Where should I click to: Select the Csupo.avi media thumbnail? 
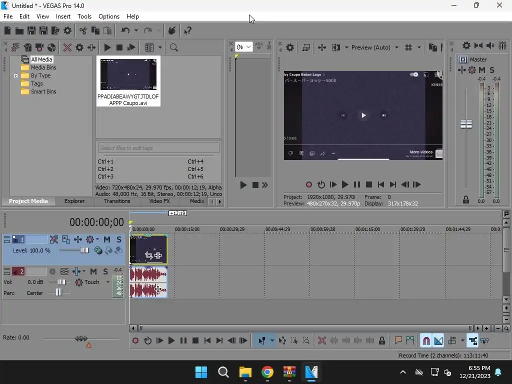[128, 81]
